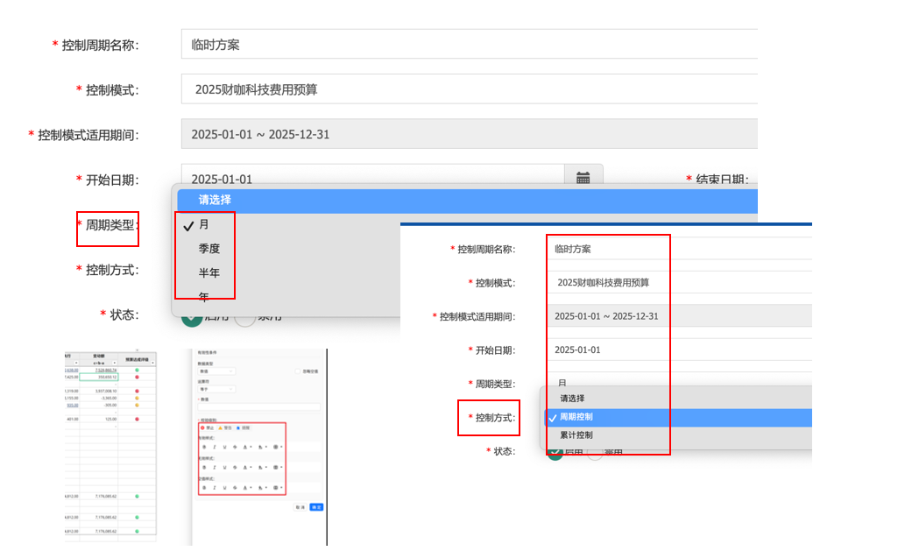Click bold icon in second style row
The image size is (912, 551).
click(x=204, y=467)
